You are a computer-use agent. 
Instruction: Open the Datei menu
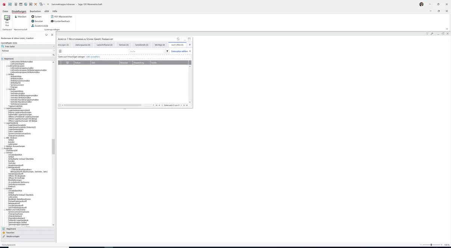5,11
